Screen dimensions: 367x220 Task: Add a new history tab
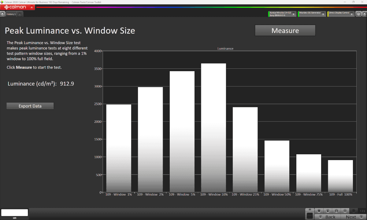20,14
